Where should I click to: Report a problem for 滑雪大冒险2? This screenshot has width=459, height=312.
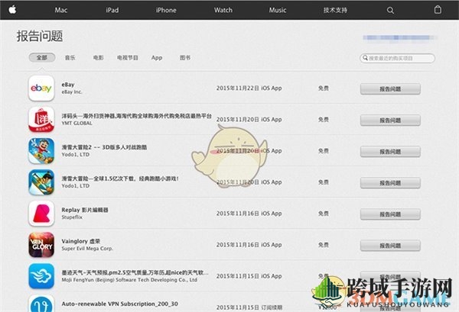390,152
